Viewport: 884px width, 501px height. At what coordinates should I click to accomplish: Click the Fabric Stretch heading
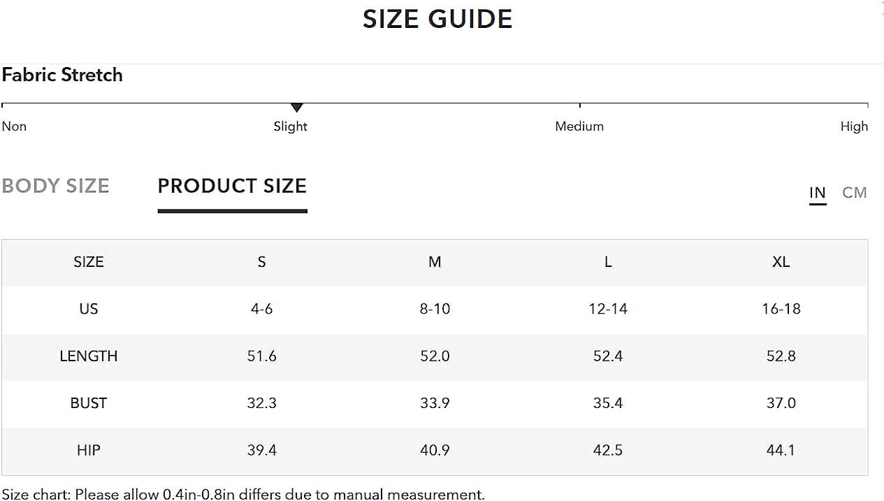point(62,75)
